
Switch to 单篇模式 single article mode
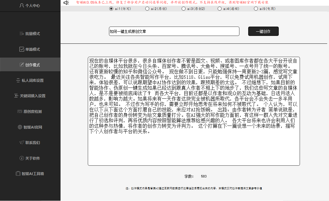pos(30,49)
